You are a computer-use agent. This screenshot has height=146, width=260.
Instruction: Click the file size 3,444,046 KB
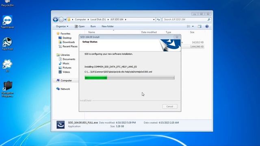(197, 47)
